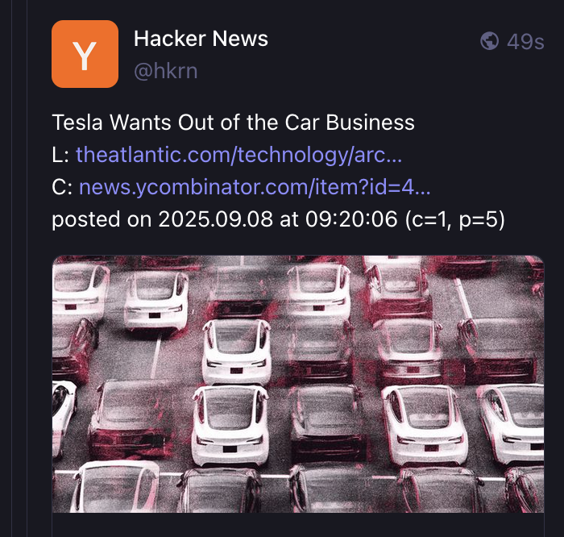Open the news.ycombinator.com comments link

coord(255,187)
